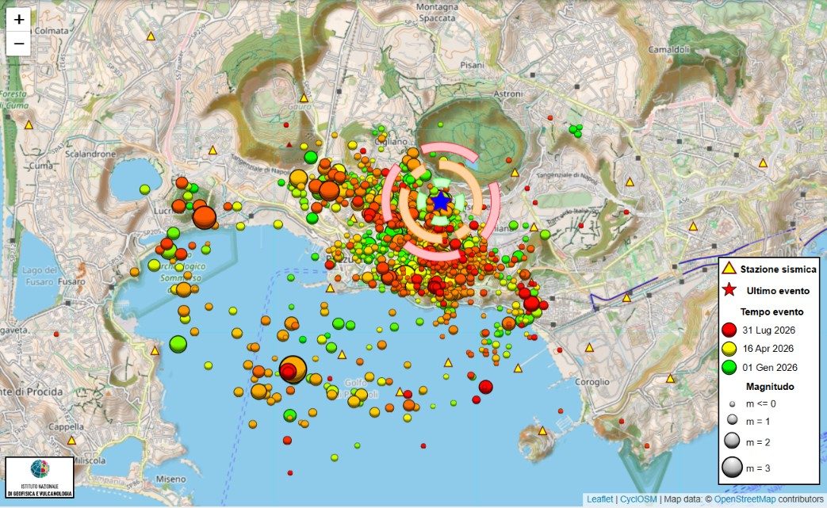Click the station triangle above Scalandrone label

coord(212,151)
